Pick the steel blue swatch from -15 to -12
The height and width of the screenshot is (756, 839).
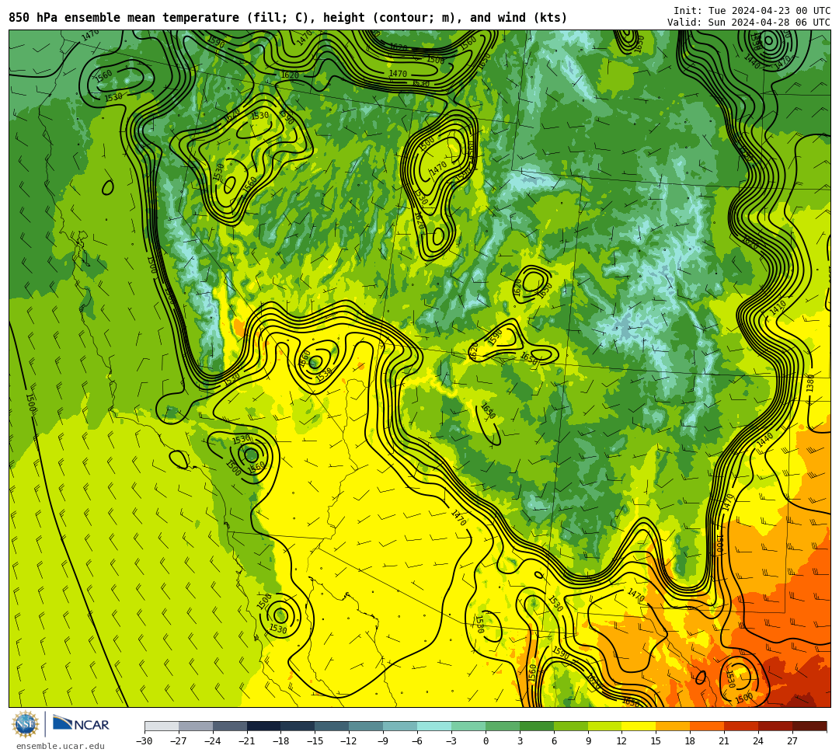tap(332, 726)
